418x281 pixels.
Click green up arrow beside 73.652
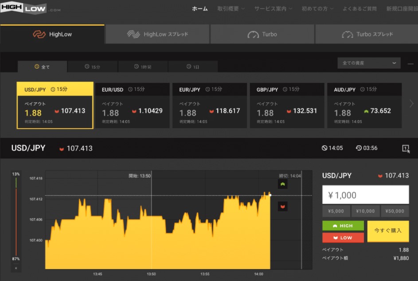coord(366,111)
